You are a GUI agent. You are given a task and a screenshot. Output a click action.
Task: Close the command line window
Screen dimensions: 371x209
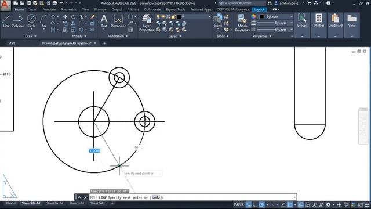79,197
